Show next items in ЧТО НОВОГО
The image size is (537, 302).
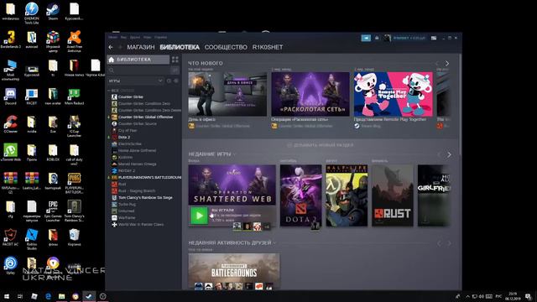pos(447,64)
